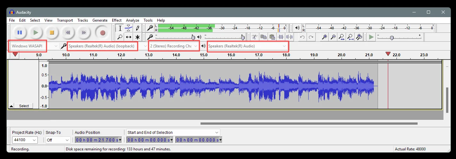
Task: Click Trim audio outside selection icon
Action: click(x=281, y=37)
